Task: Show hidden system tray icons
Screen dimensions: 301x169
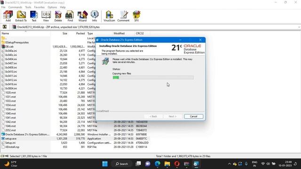Action: [229, 164]
